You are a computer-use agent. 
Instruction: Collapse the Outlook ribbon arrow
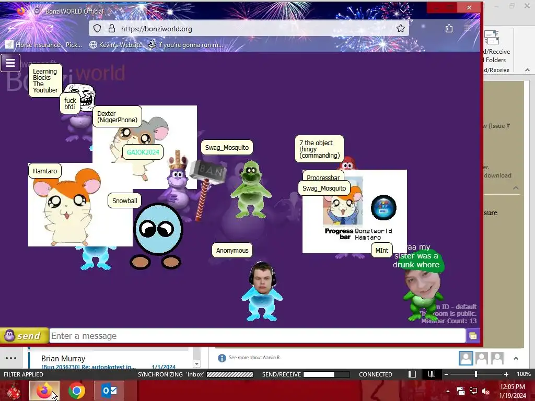tap(527, 70)
